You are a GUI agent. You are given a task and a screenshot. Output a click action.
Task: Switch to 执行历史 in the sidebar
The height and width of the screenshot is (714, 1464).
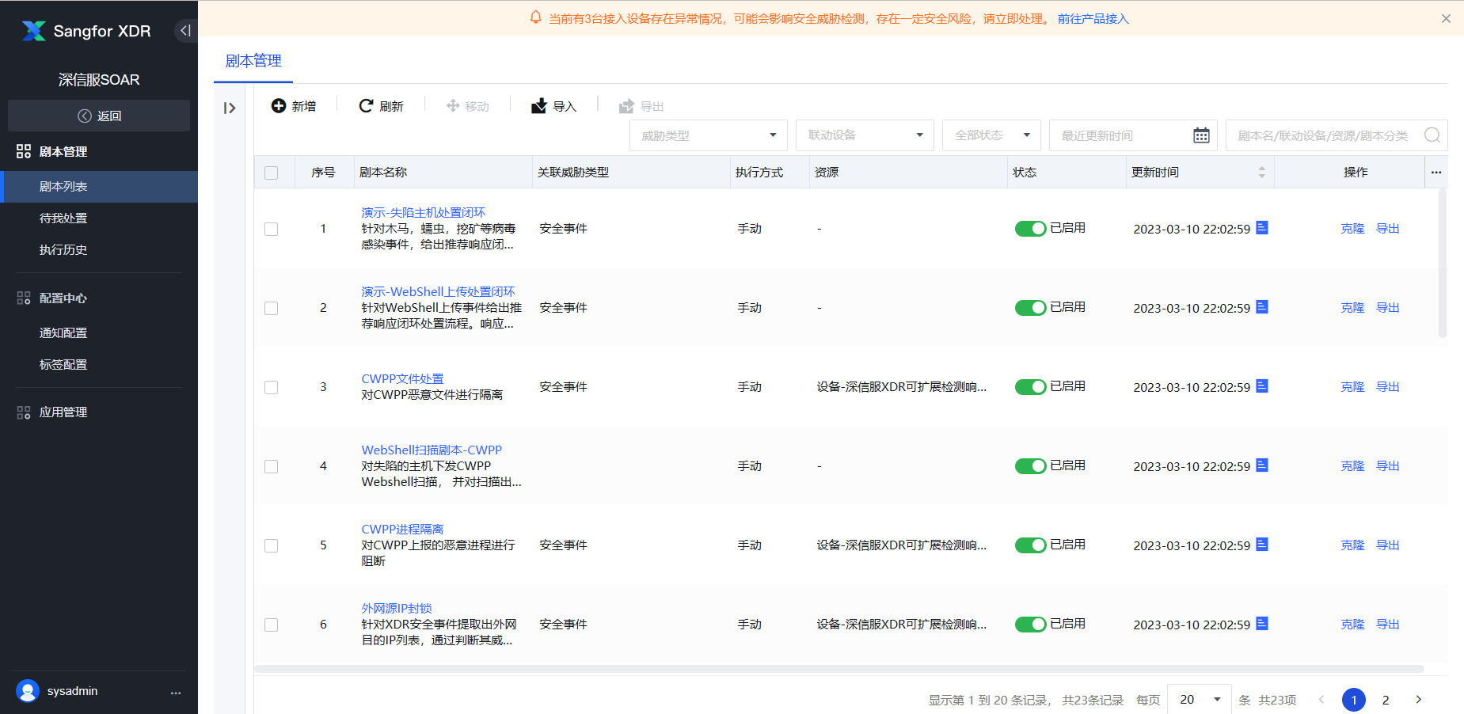click(x=63, y=249)
